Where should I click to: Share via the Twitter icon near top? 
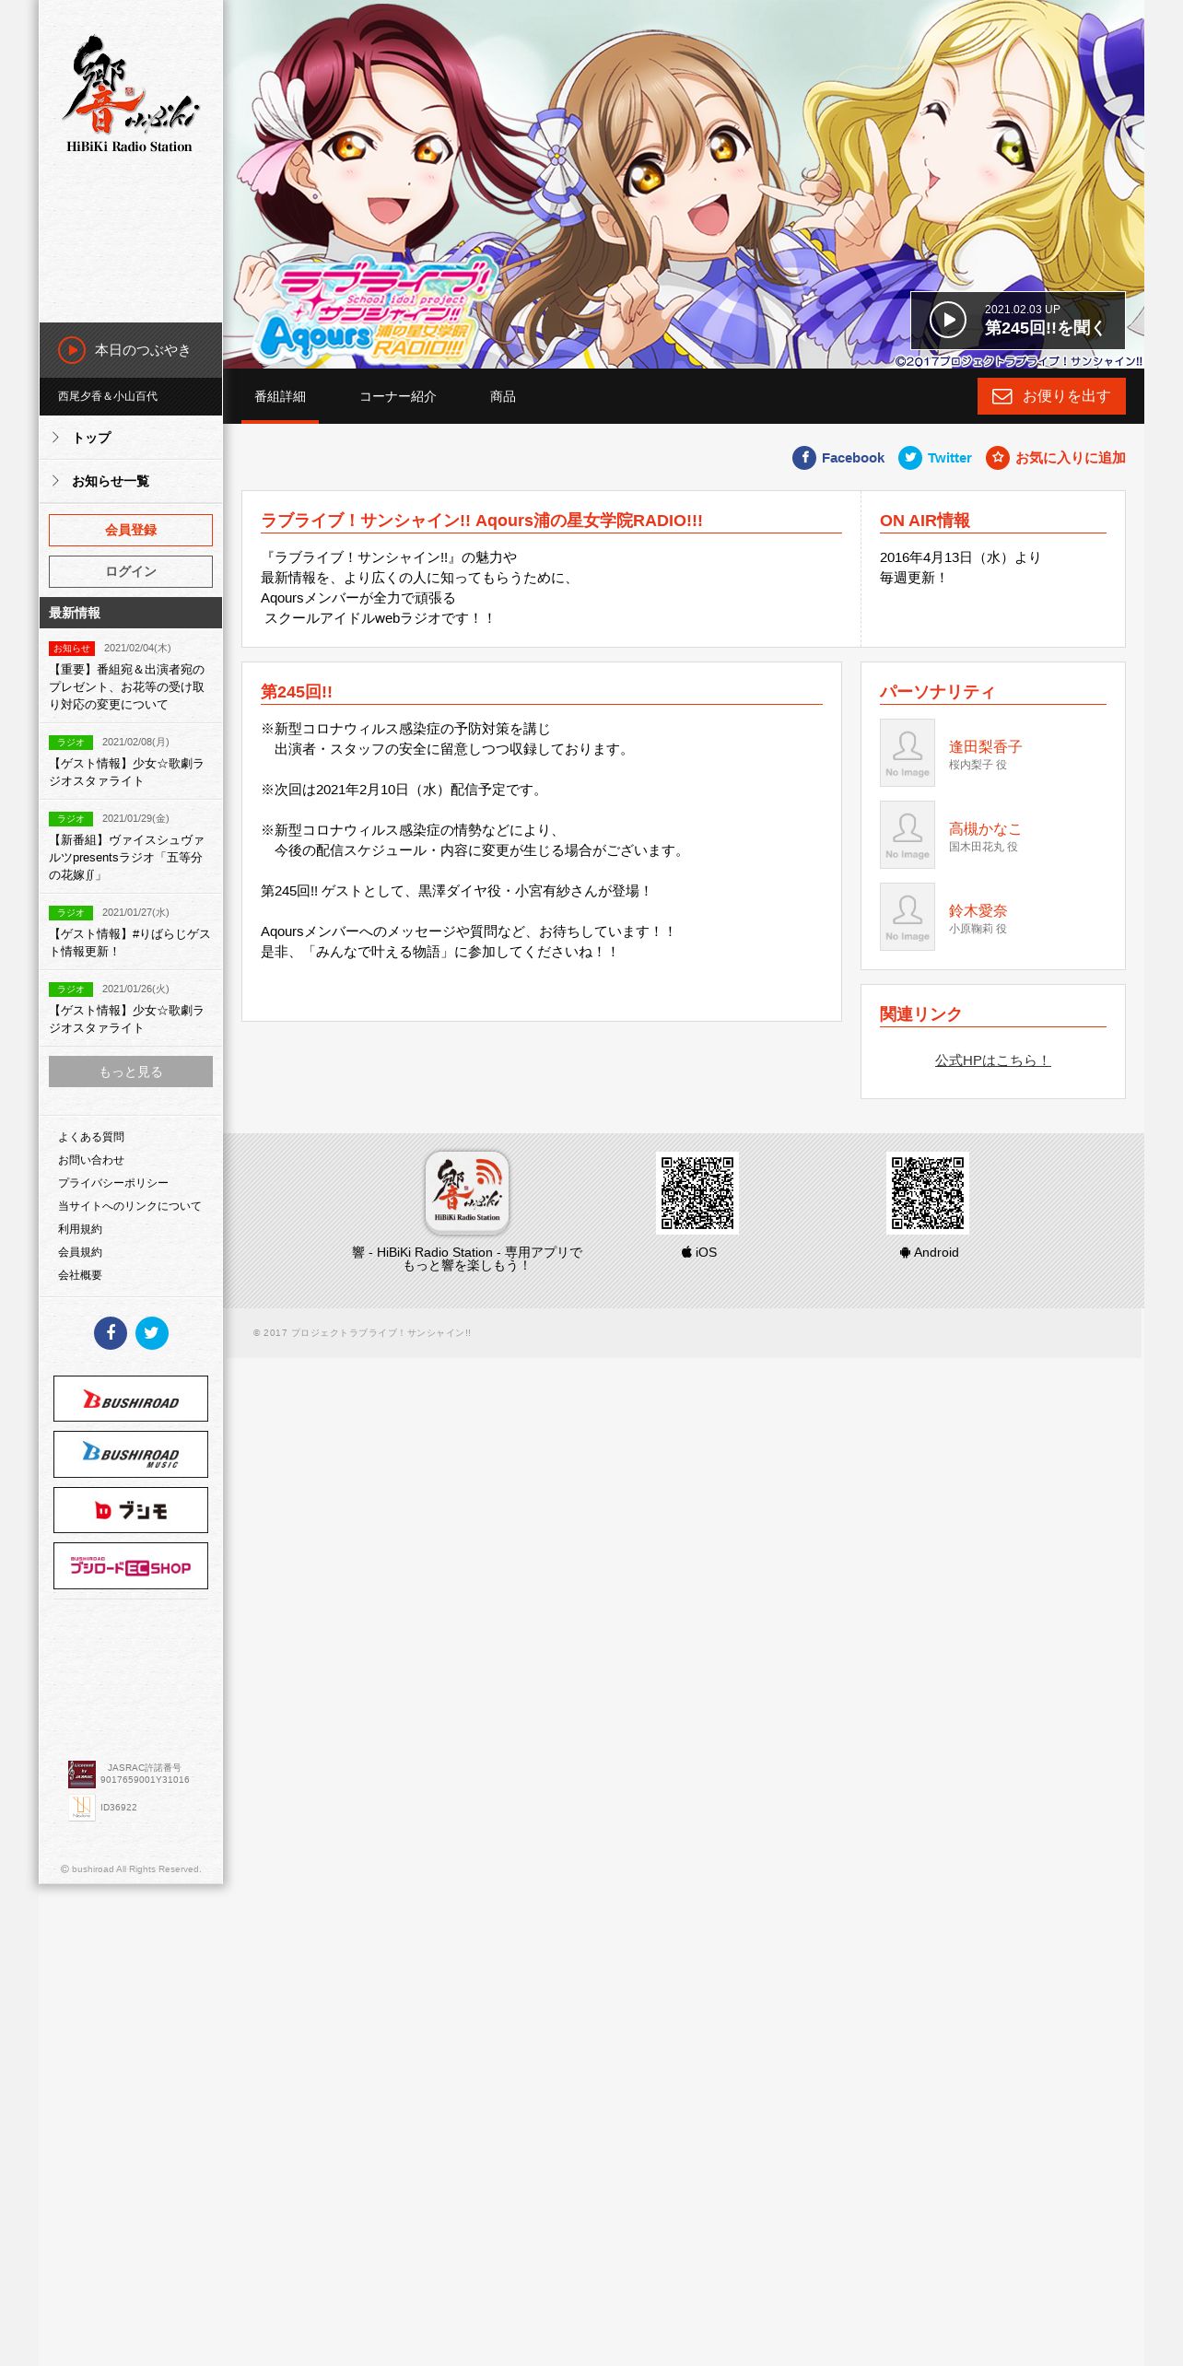coord(910,458)
